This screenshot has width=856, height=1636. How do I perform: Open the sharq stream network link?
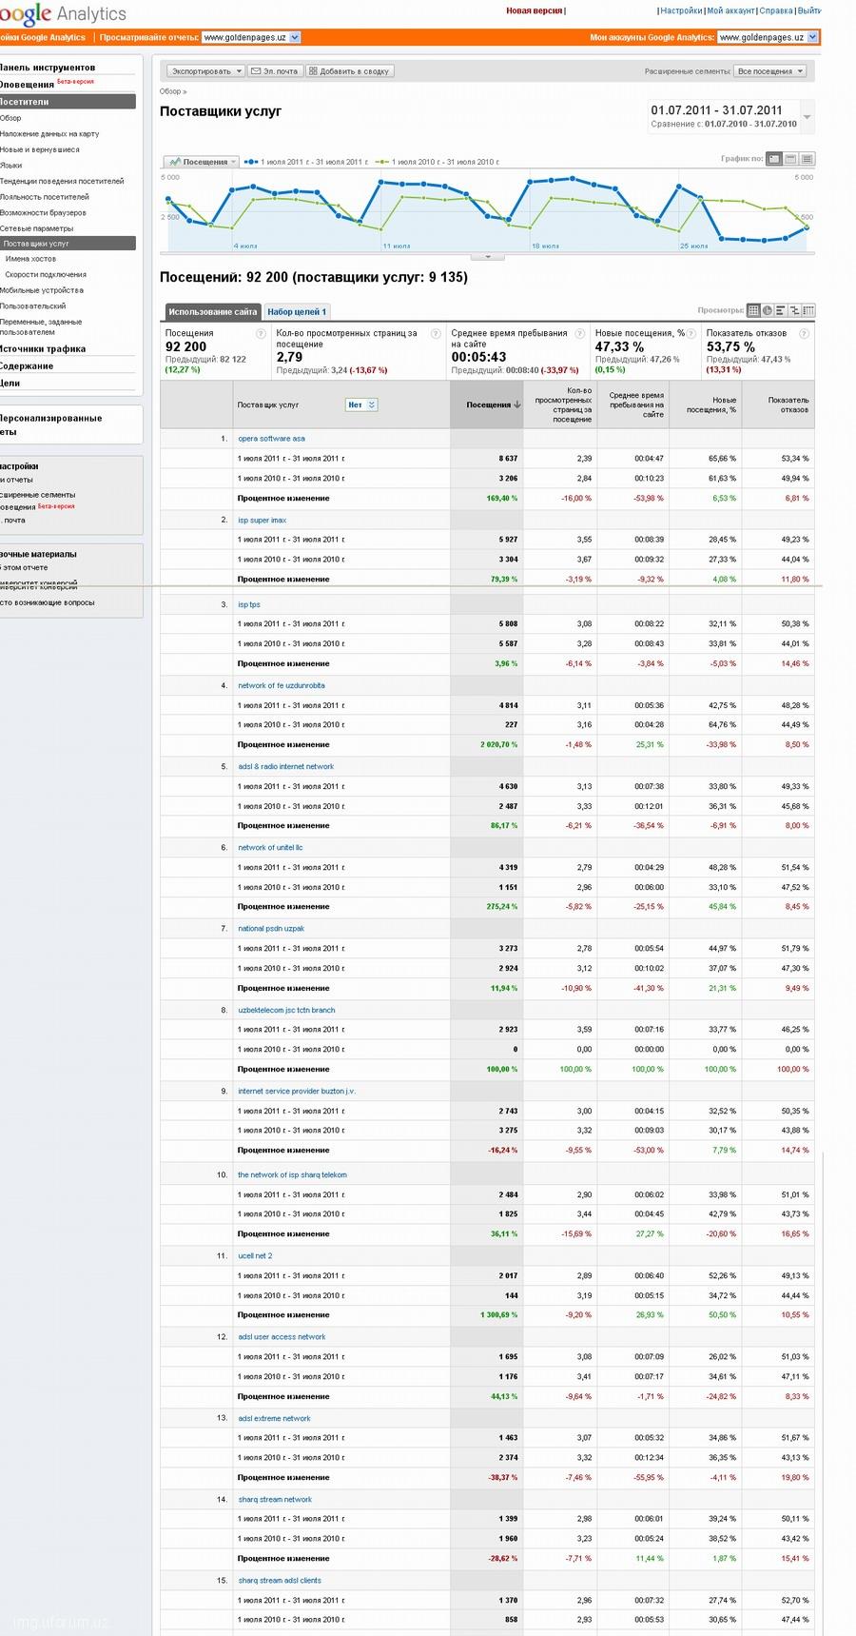point(275,1499)
